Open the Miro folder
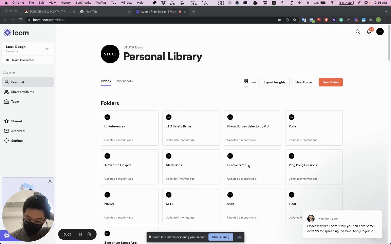 (253, 206)
